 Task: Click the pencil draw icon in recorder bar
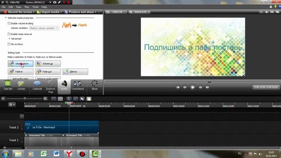point(59,2)
